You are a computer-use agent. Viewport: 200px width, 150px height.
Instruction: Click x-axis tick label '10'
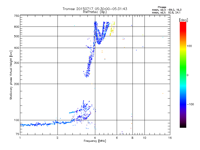point(144,138)
